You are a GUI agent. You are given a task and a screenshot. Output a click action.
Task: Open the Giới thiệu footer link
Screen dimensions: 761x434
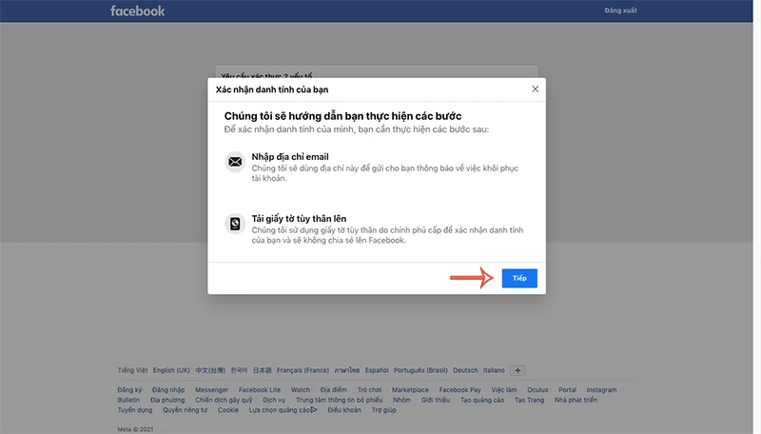(436, 400)
